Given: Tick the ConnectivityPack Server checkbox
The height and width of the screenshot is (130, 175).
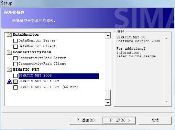Looking at the screenshot, I should coord(15,58).
